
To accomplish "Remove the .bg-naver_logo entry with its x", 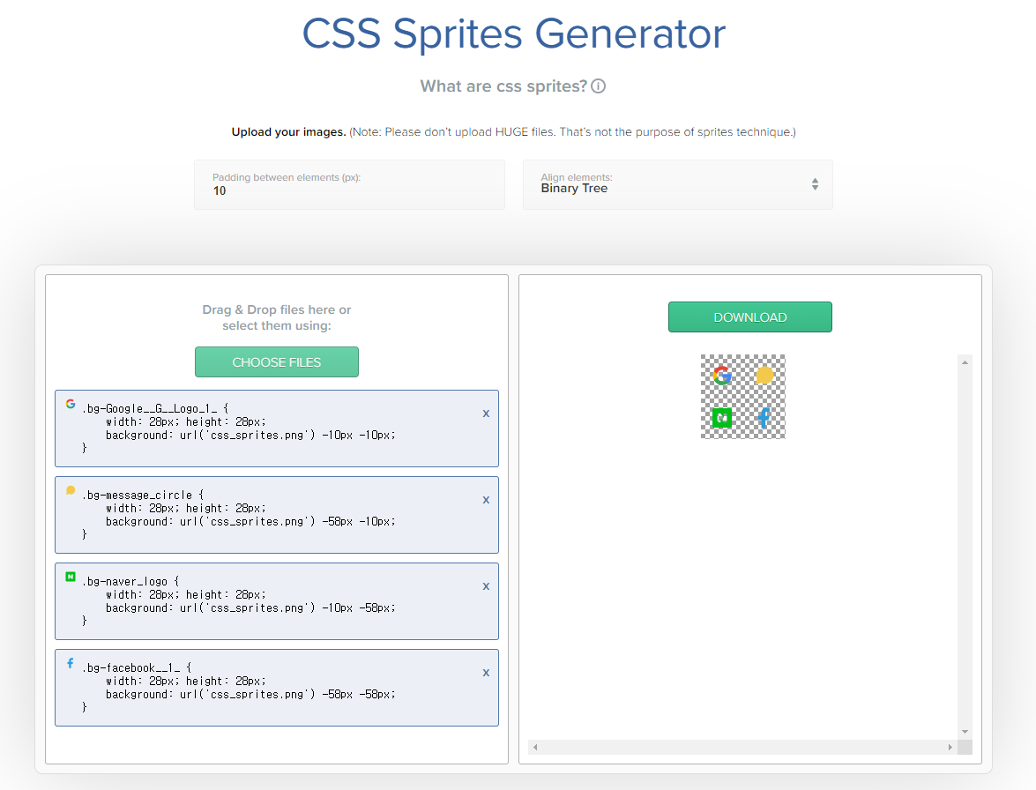I will (x=486, y=586).
